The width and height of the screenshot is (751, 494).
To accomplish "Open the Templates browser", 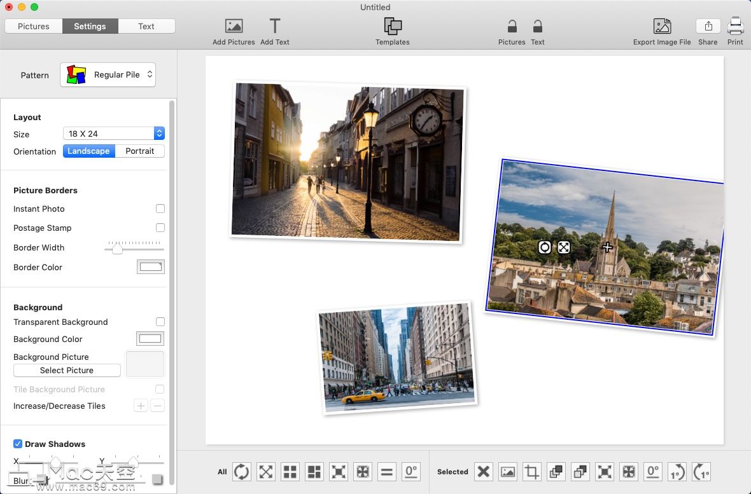I will tap(392, 29).
